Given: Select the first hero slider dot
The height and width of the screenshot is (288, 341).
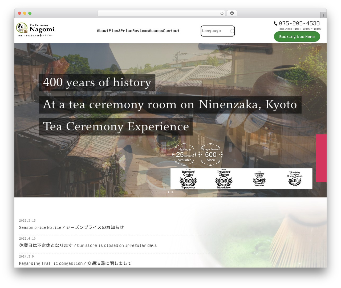Looking at the screenshot, I should tap(169, 192).
